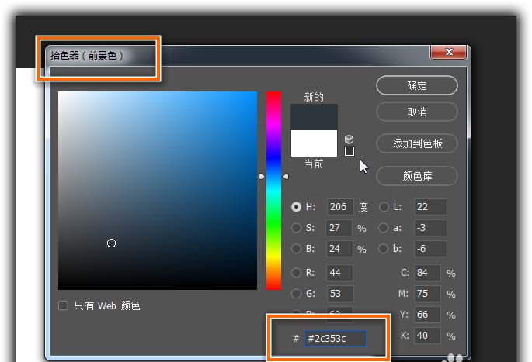Image resolution: width=532 pixels, height=362 pixels.
Task: Select the L lightness radio button
Action: tap(384, 206)
